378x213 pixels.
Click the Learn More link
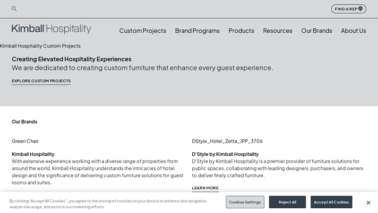pyautogui.click(x=205, y=188)
